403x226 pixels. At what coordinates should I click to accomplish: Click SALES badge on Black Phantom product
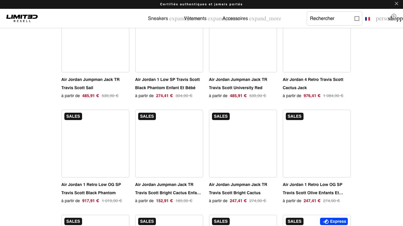(73, 116)
